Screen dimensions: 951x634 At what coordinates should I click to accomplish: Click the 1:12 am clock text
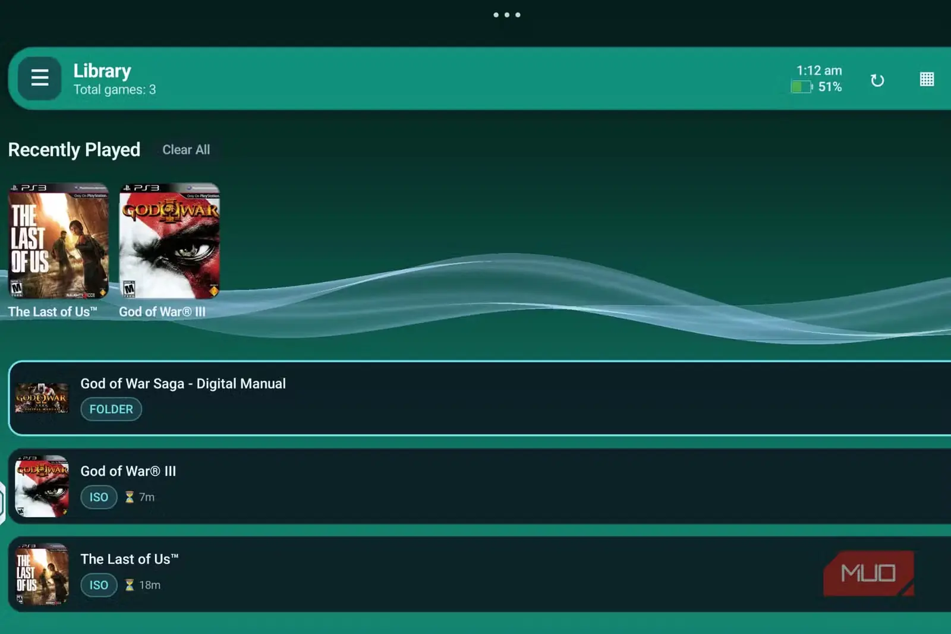pyautogui.click(x=819, y=70)
